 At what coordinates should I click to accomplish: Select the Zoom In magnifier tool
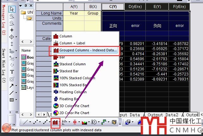pos(12,16)
